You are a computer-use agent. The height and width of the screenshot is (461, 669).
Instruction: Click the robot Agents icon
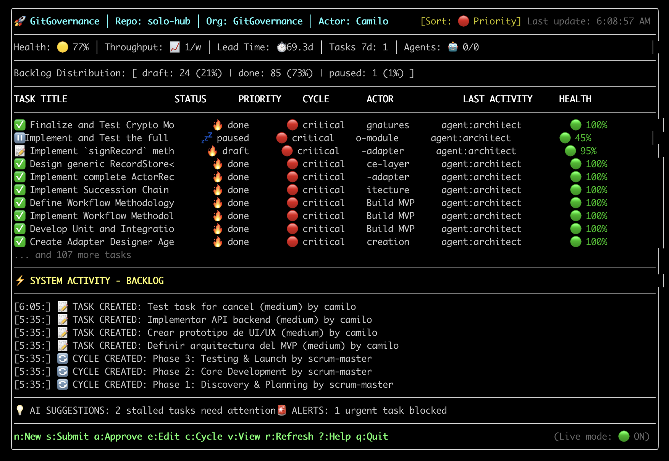452,47
